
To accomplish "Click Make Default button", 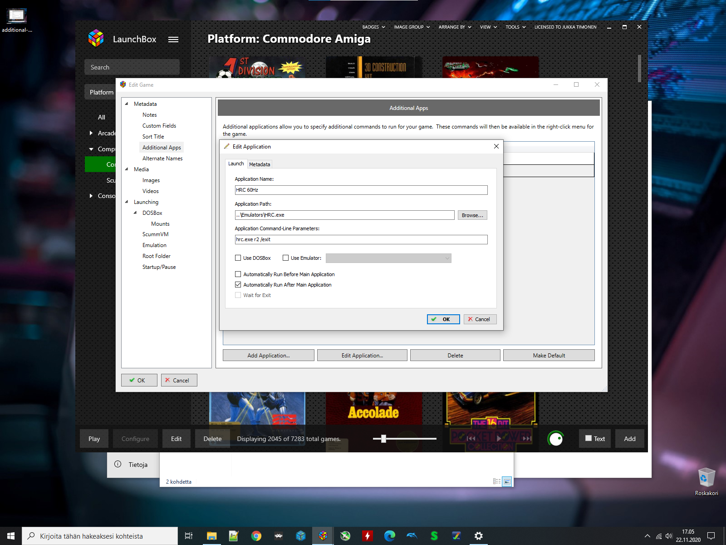I will click(549, 355).
